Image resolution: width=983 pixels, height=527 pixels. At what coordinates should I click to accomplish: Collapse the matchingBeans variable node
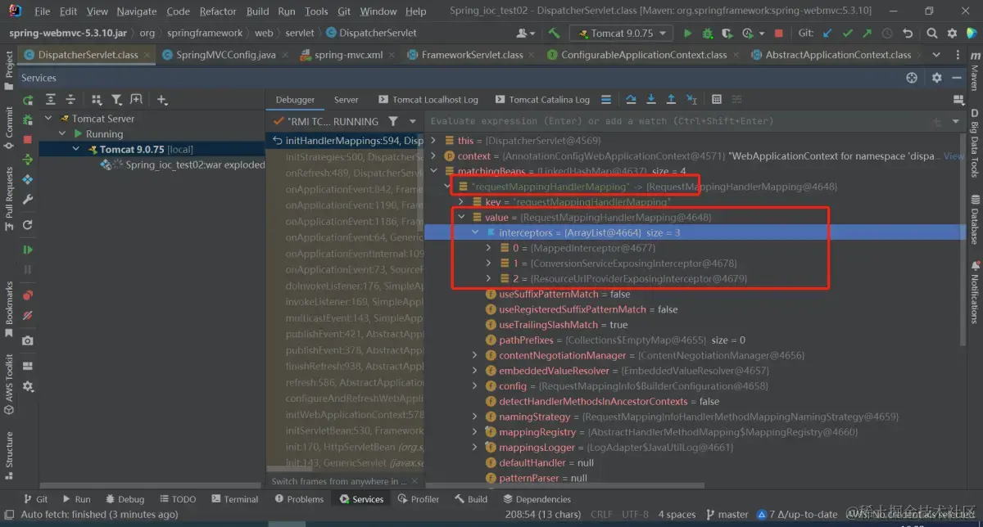[434, 171]
